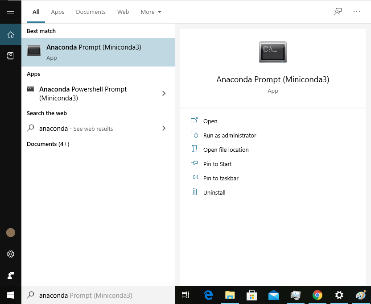The height and width of the screenshot is (304, 371).
Task: Click the Anaconda Prompt best match icon
Action: [x=34, y=50]
